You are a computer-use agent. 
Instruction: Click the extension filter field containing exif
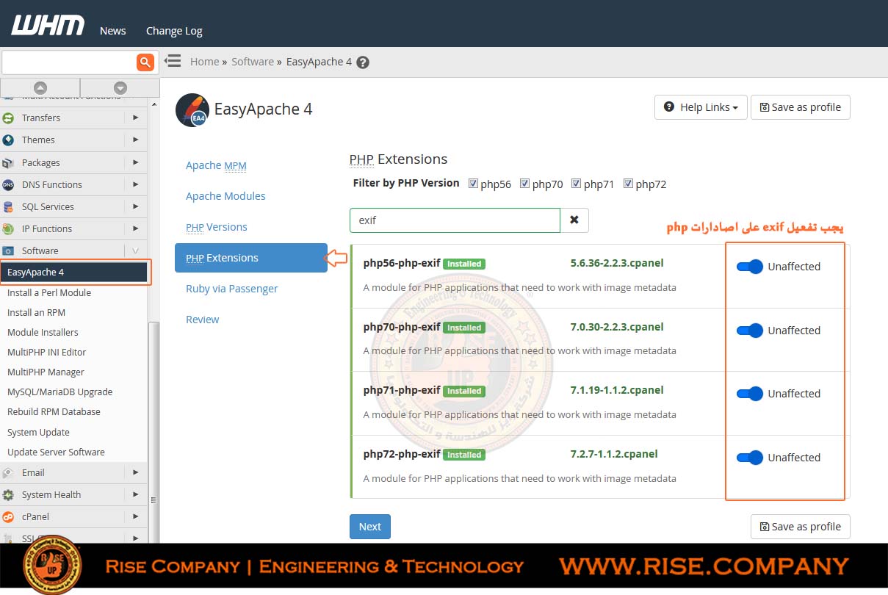[455, 220]
